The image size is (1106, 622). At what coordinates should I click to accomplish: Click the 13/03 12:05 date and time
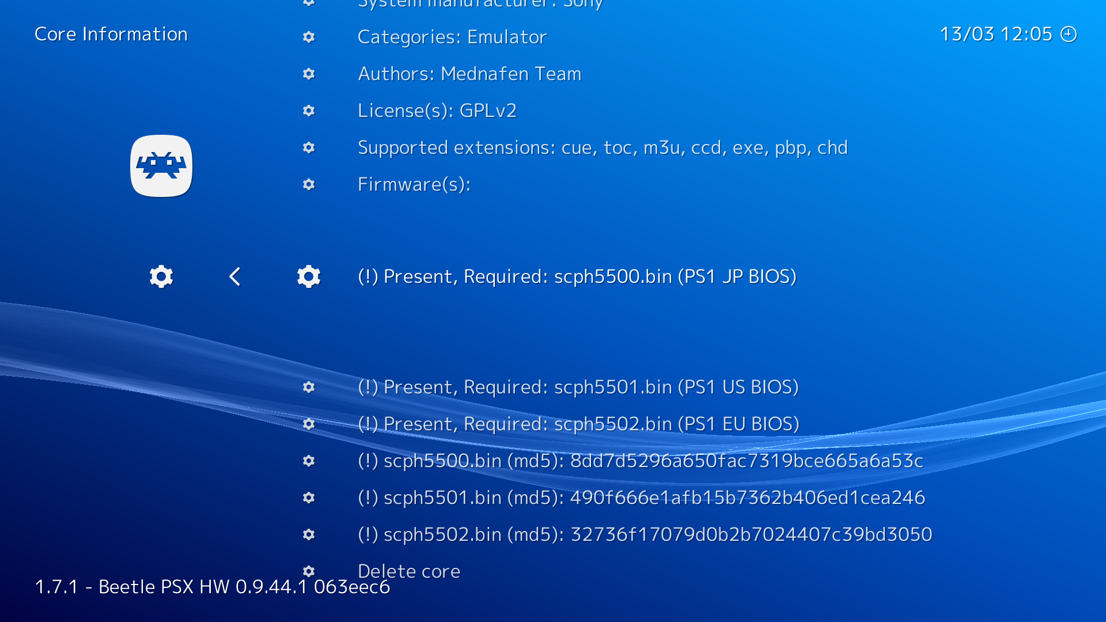996,34
